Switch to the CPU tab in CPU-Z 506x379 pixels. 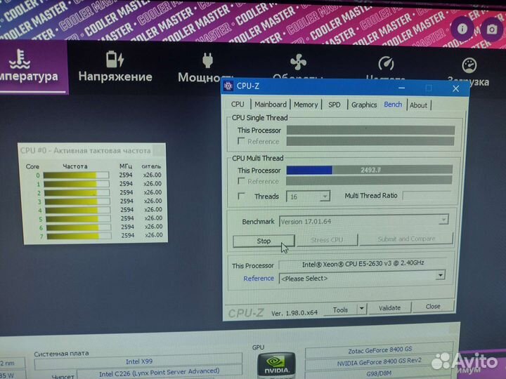tap(238, 104)
